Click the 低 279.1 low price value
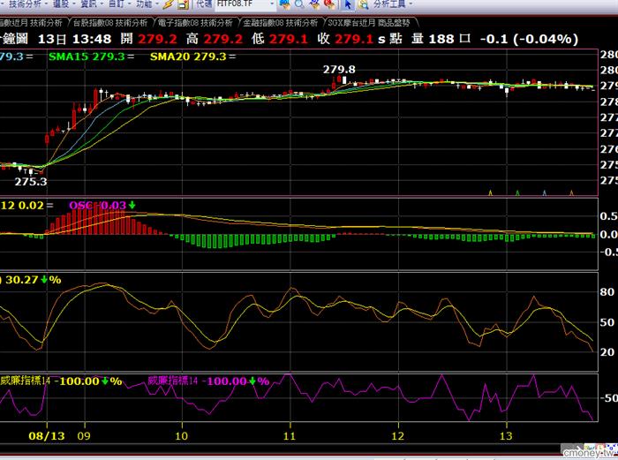Image resolution: width=618 pixels, height=460 pixels. click(280, 39)
